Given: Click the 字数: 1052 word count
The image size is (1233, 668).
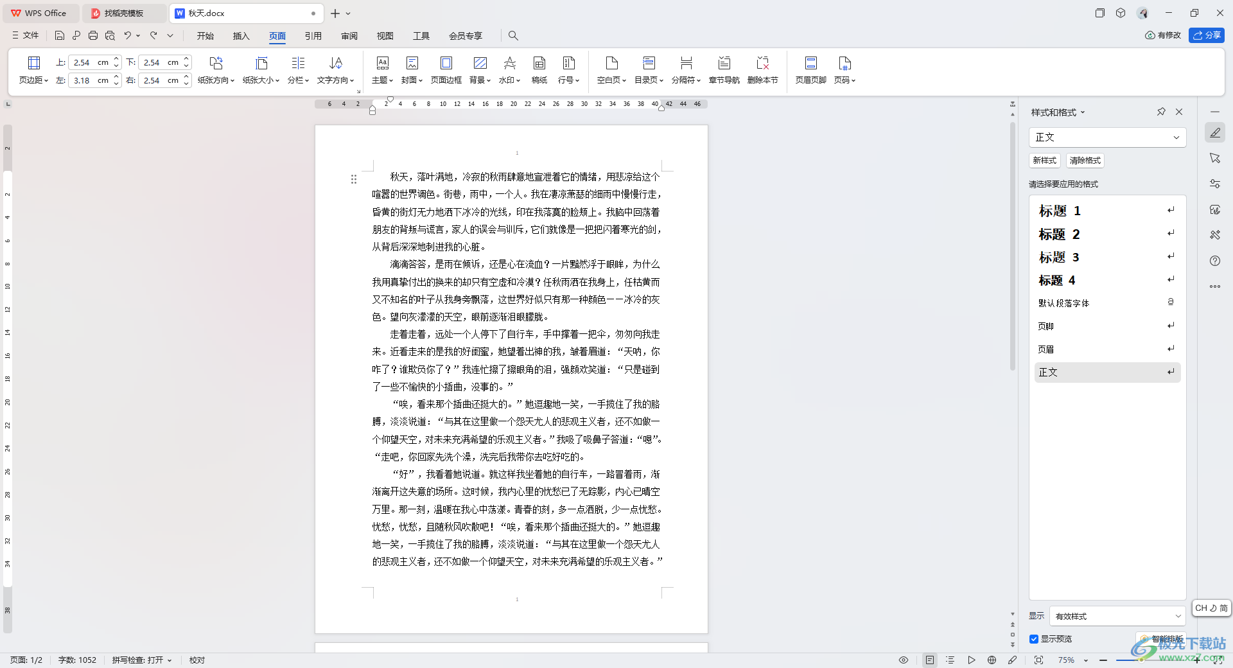Looking at the screenshot, I should coord(77,660).
